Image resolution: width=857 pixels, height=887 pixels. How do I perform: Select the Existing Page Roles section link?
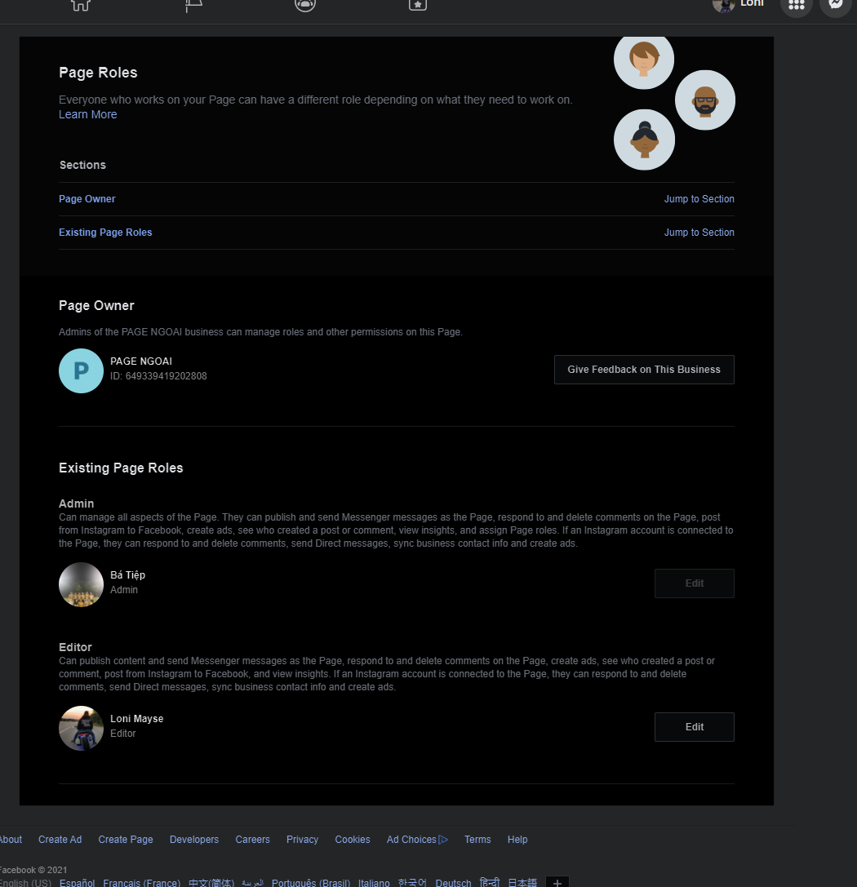click(x=105, y=233)
